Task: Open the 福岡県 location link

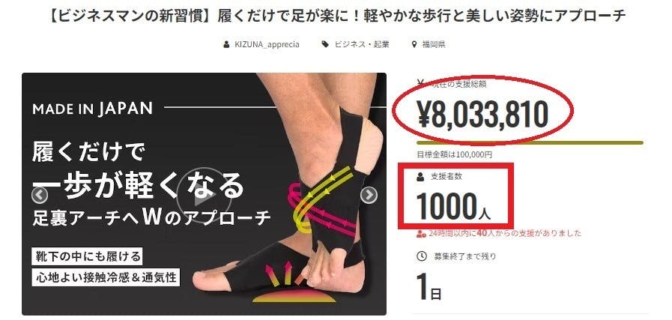Action: [434, 44]
